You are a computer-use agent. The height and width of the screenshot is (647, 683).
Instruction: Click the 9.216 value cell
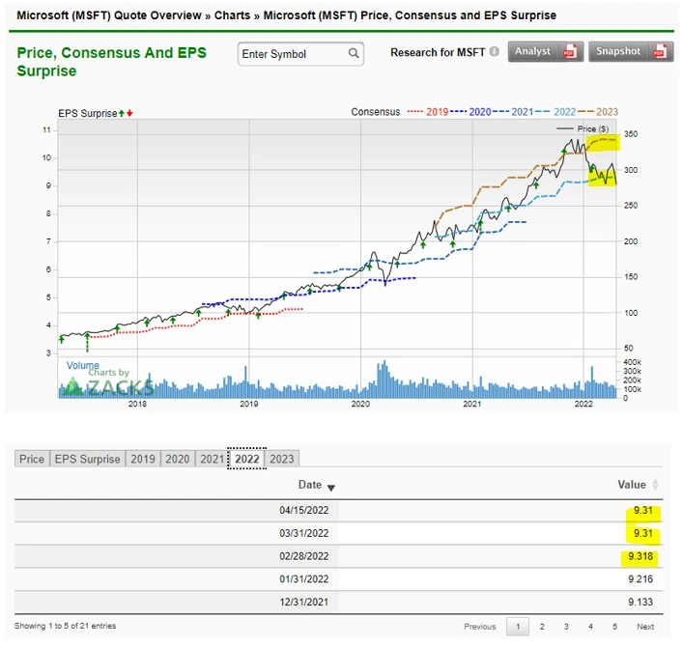tap(640, 579)
